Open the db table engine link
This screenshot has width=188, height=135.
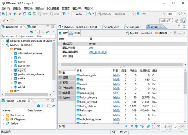click(x=116, y=80)
